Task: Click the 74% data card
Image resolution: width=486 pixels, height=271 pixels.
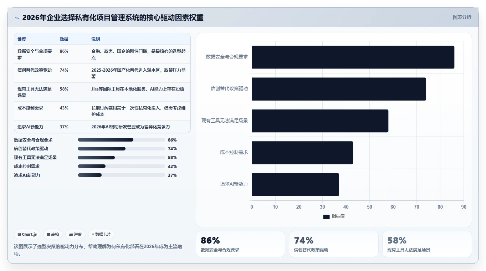Action: point(334,244)
